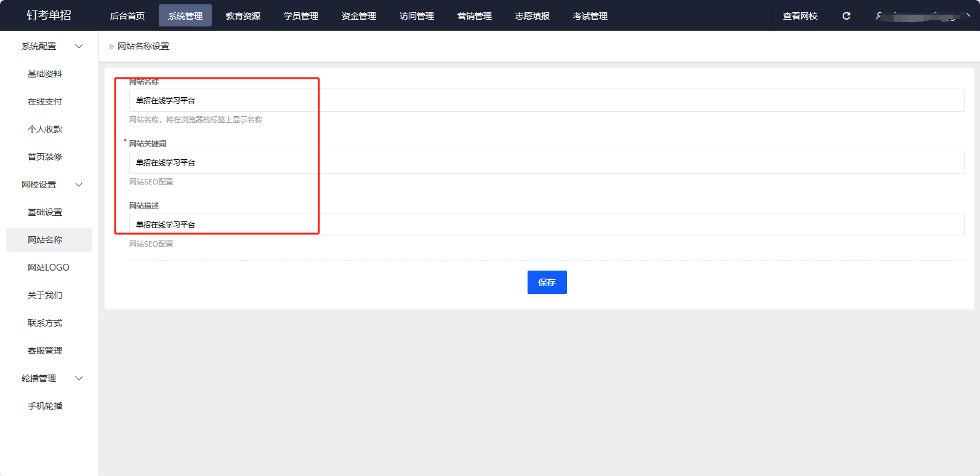Open 后台首页 in top navigation

127,16
